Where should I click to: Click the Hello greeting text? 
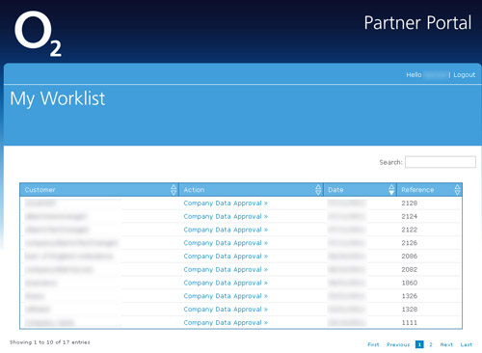coord(414,75)
